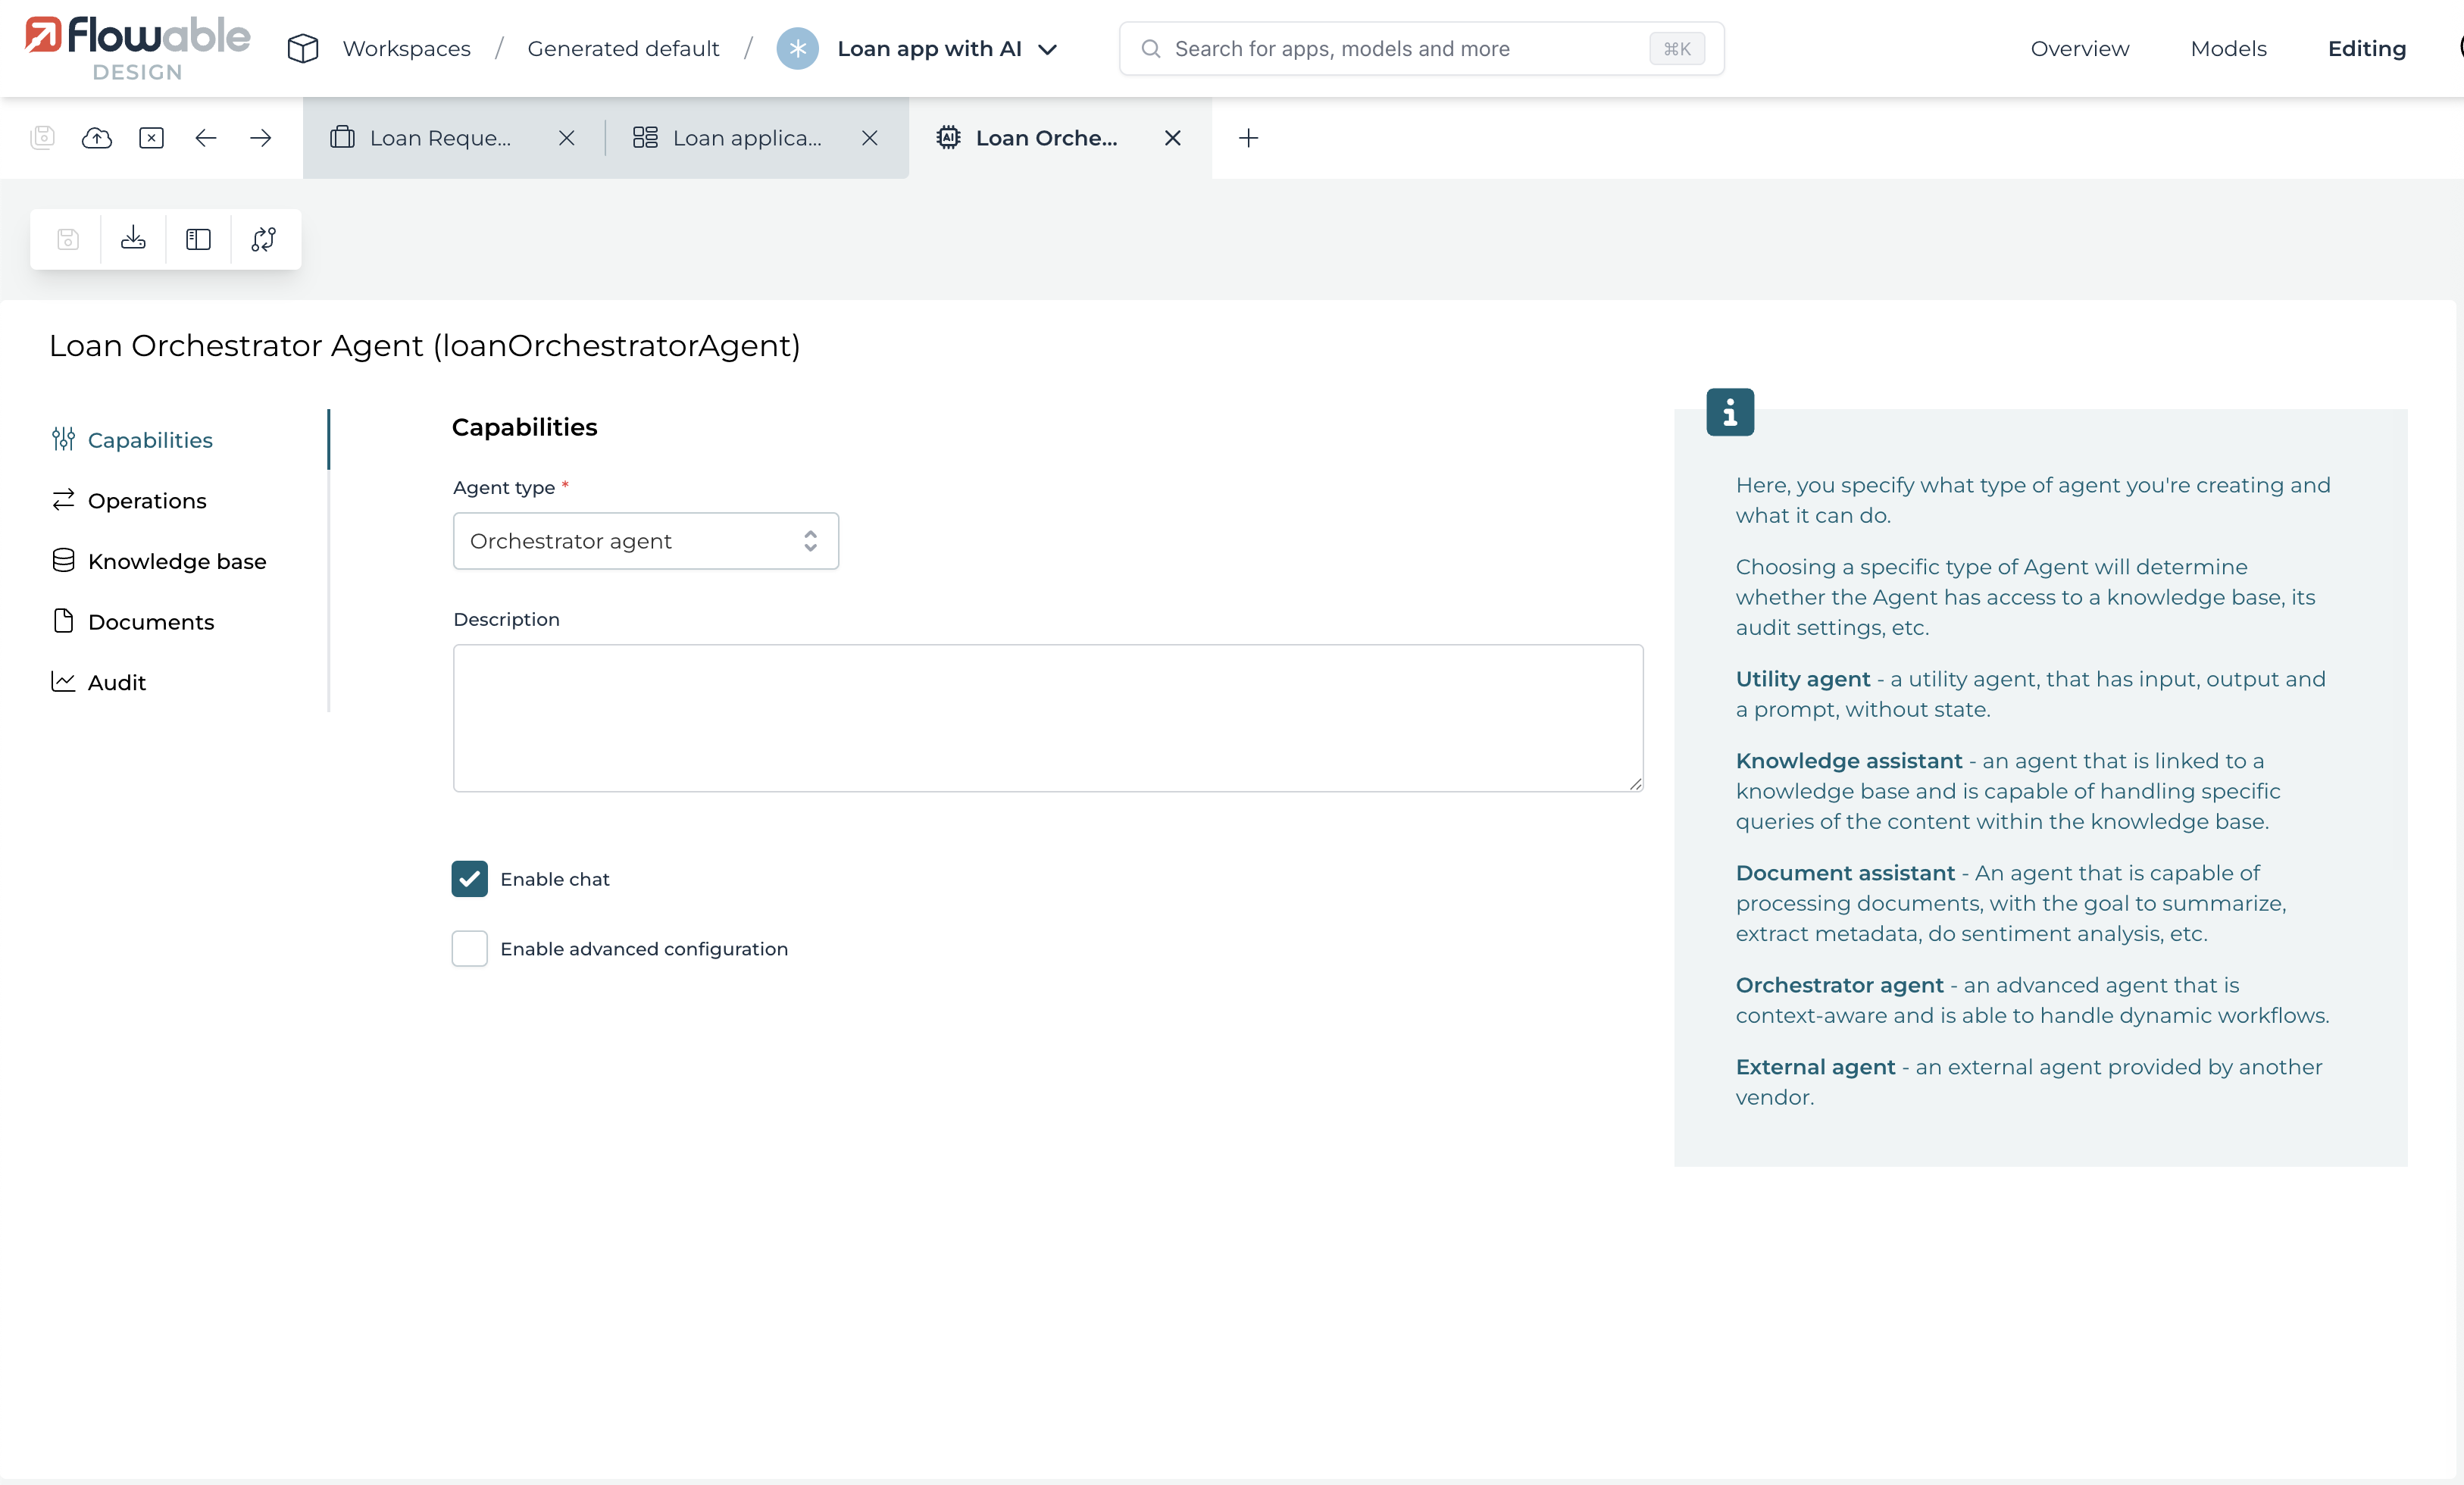Navigate forward using the right arrow icon

[x=259, y=138]
